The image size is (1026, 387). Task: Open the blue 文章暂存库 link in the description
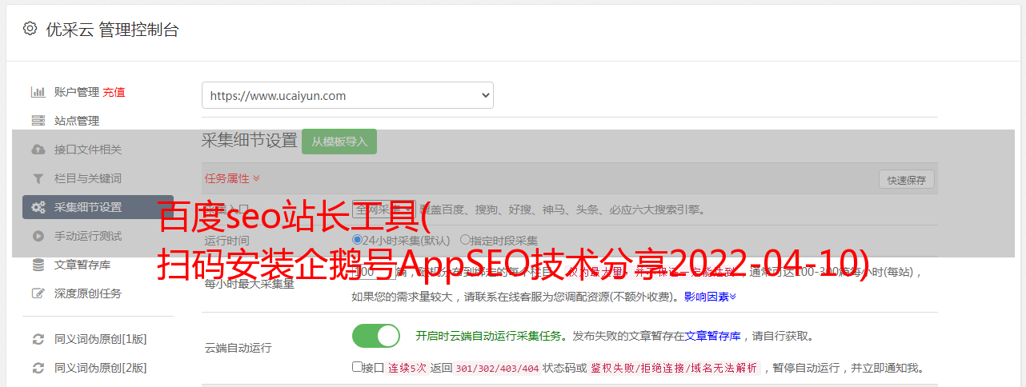pos(712,336)
